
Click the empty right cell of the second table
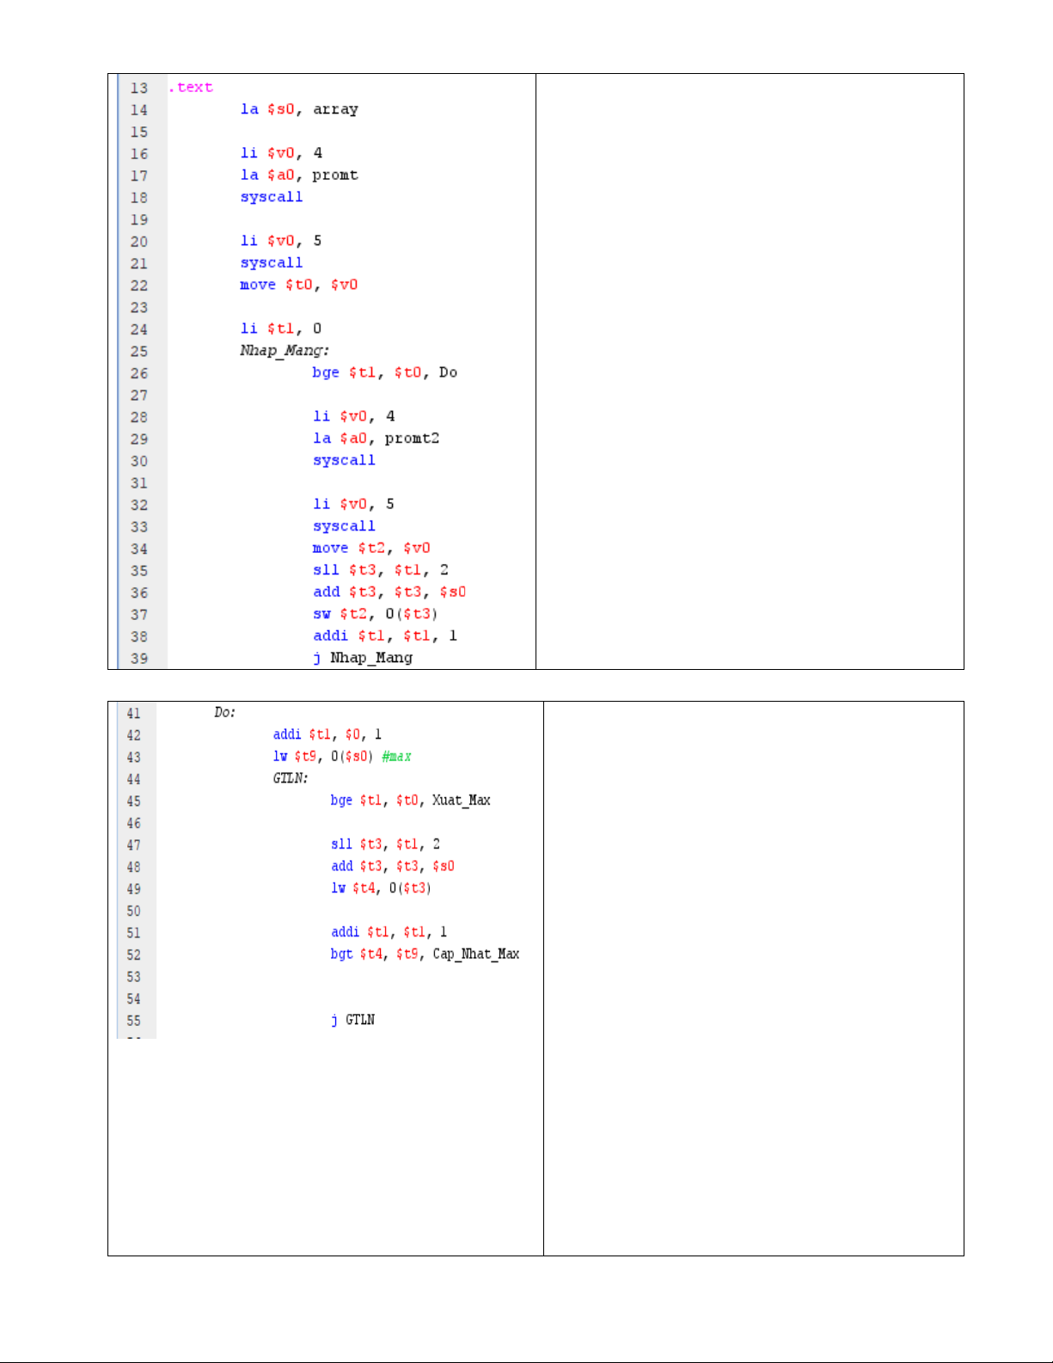pyautogui.click(x=753, y=978)
